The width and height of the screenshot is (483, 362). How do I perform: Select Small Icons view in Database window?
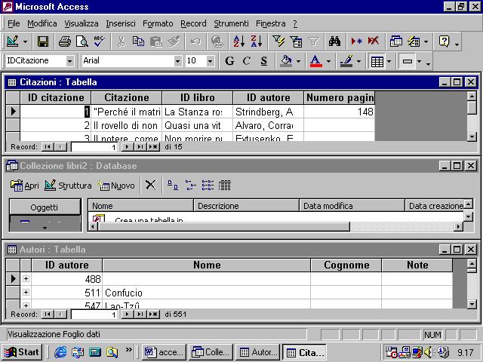(x=190, y=186)
